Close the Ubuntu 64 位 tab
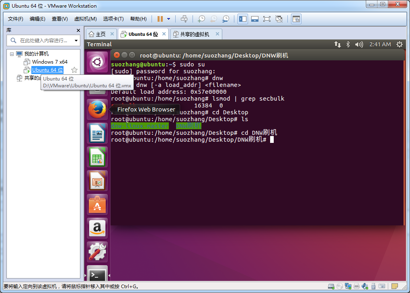 [164, 34]
